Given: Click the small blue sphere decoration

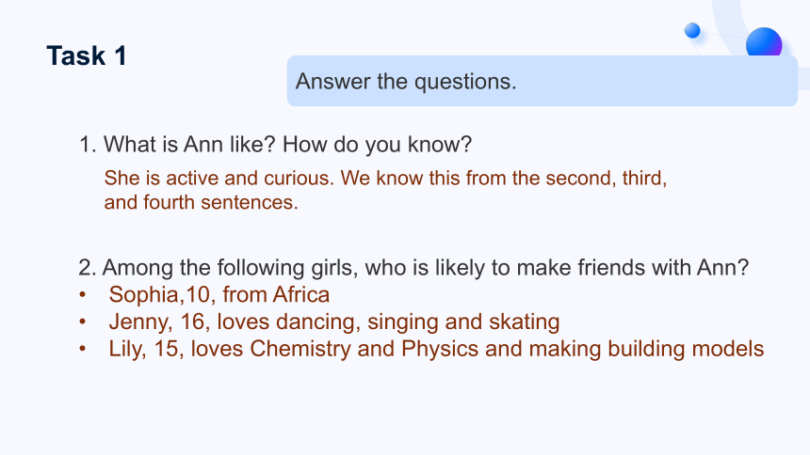Looking at the screenshot, I should click(x=692, y=30).
